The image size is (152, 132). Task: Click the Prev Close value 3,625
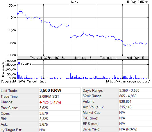[44, 108]
